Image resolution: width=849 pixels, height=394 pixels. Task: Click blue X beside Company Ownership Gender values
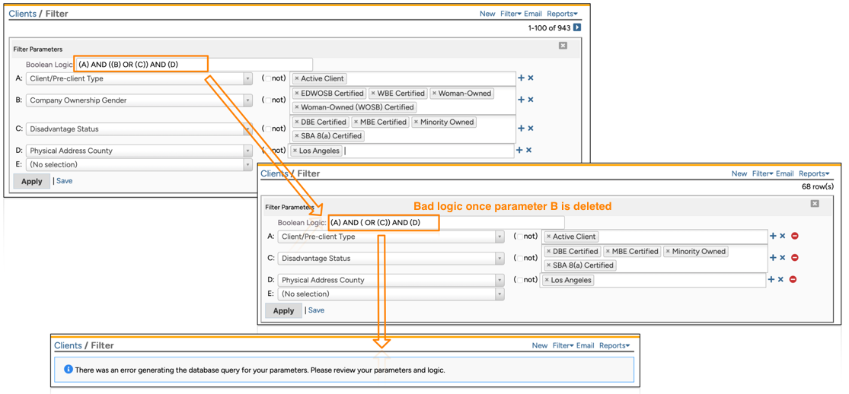click(531, 100)
